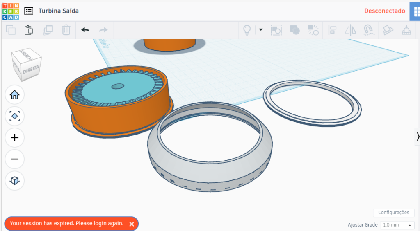
Task: Toggle perspective/orthographic view cube button
Action: pyautogui.click(x=15, y=180)
